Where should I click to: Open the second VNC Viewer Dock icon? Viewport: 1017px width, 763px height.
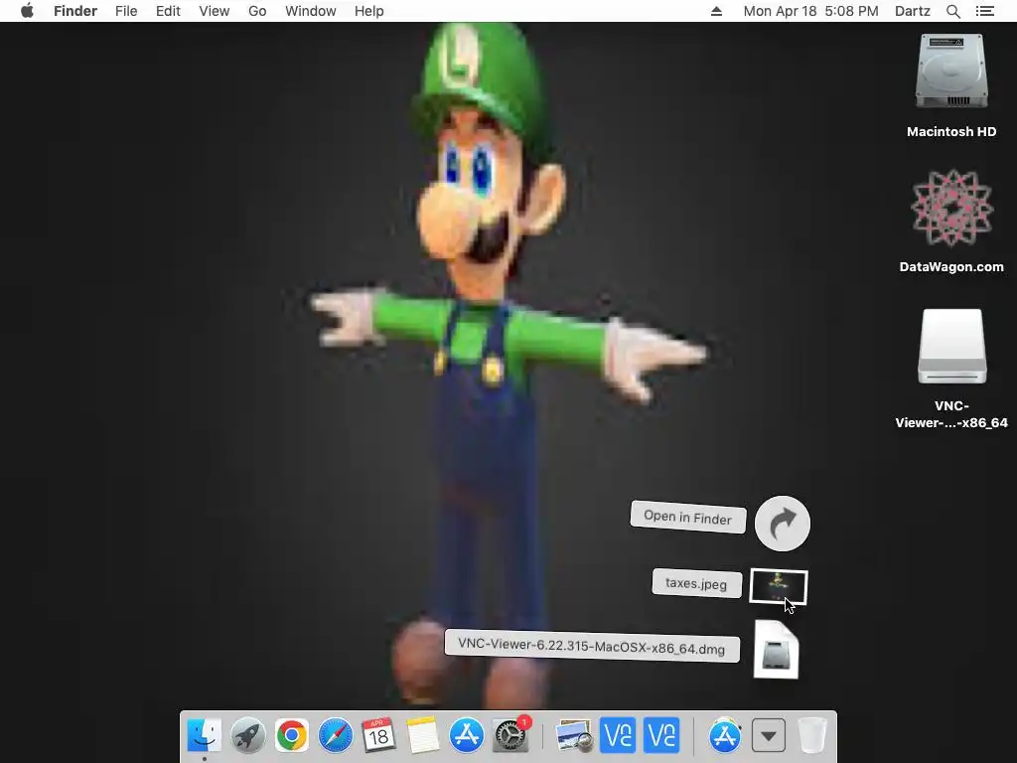[660, 736]
